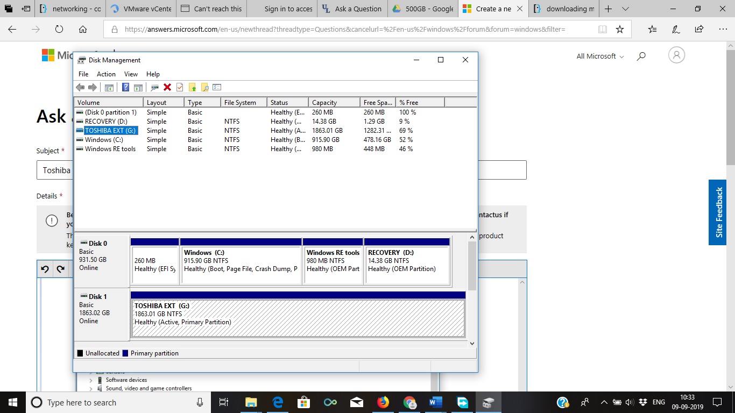Click the Volume column header
The width and height of the screenshot is (735, 413).
109,102
